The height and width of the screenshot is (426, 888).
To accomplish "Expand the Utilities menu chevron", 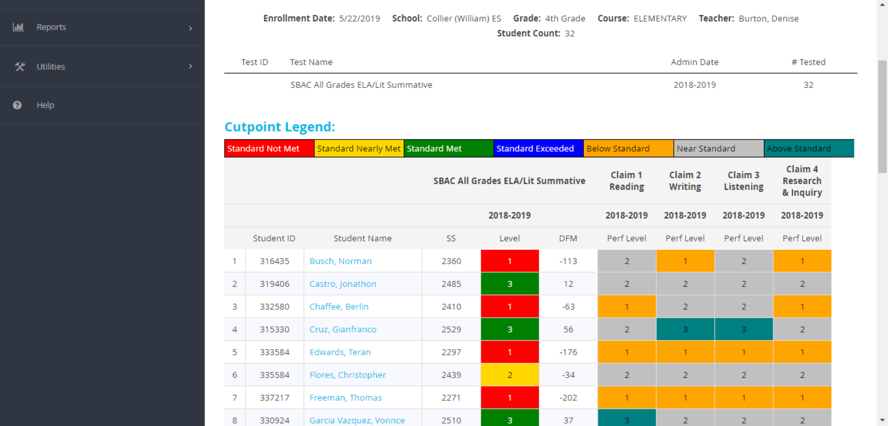I will (x=190, y=66).
